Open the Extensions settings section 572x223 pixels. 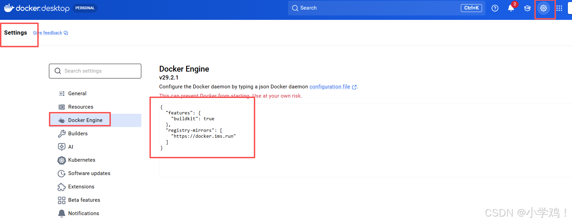[x=95, y=187]
